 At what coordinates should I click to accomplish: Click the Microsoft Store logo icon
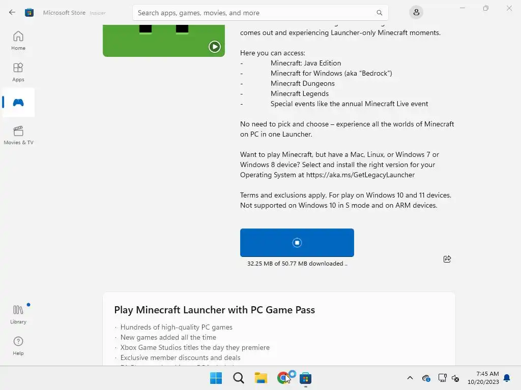tap(29, 13)
